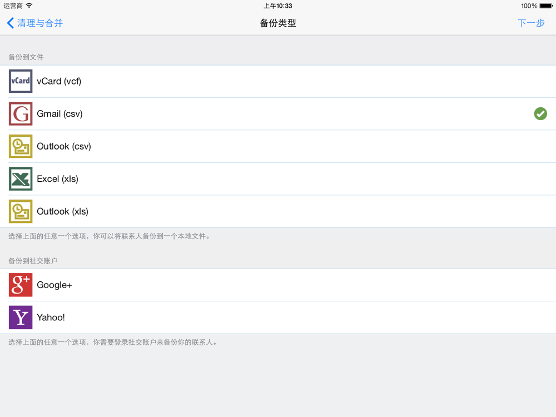
Task: Tap the green Excel X icon
Action: [x=21, y=178]
